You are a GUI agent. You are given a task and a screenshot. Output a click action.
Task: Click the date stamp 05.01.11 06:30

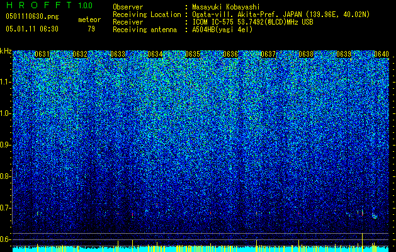[32, 29]
